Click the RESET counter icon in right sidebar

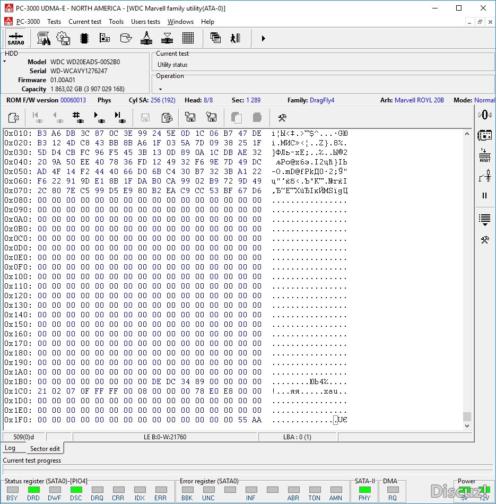(484, 156)
